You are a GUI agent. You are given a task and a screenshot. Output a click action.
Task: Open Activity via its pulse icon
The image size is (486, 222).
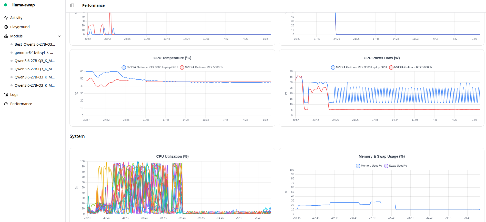tap(6, 18)
